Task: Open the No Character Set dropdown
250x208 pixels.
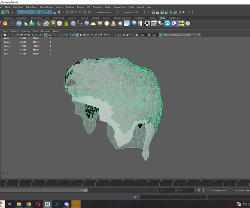Action: click(x=219, y=191)
